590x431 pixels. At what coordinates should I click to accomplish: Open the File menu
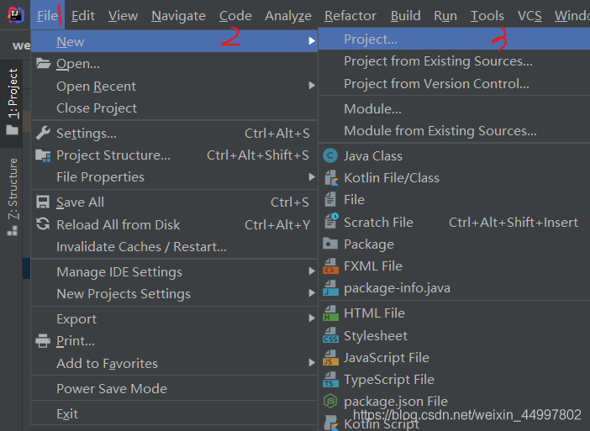click(47, 15)
